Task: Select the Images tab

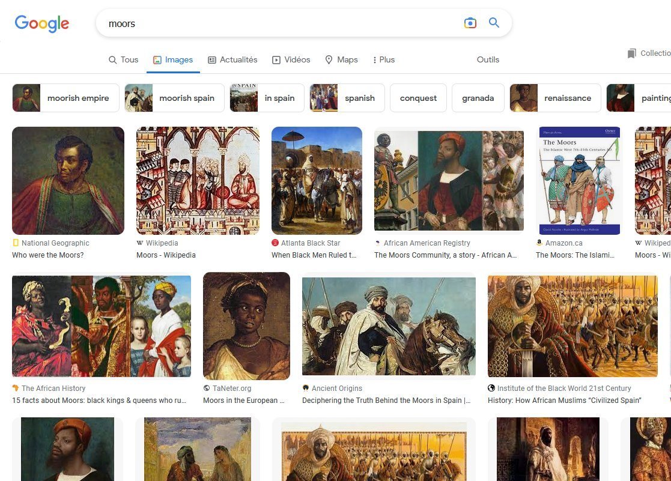Action: pyautogui.click(x=173, y=59)
